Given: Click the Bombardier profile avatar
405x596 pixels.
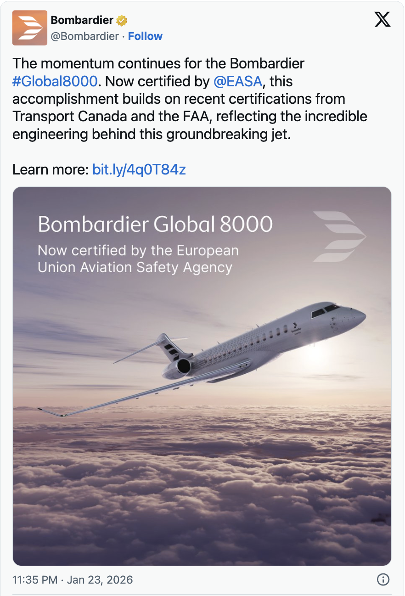Looking at the screenshot, I should [x=30, y=28].
